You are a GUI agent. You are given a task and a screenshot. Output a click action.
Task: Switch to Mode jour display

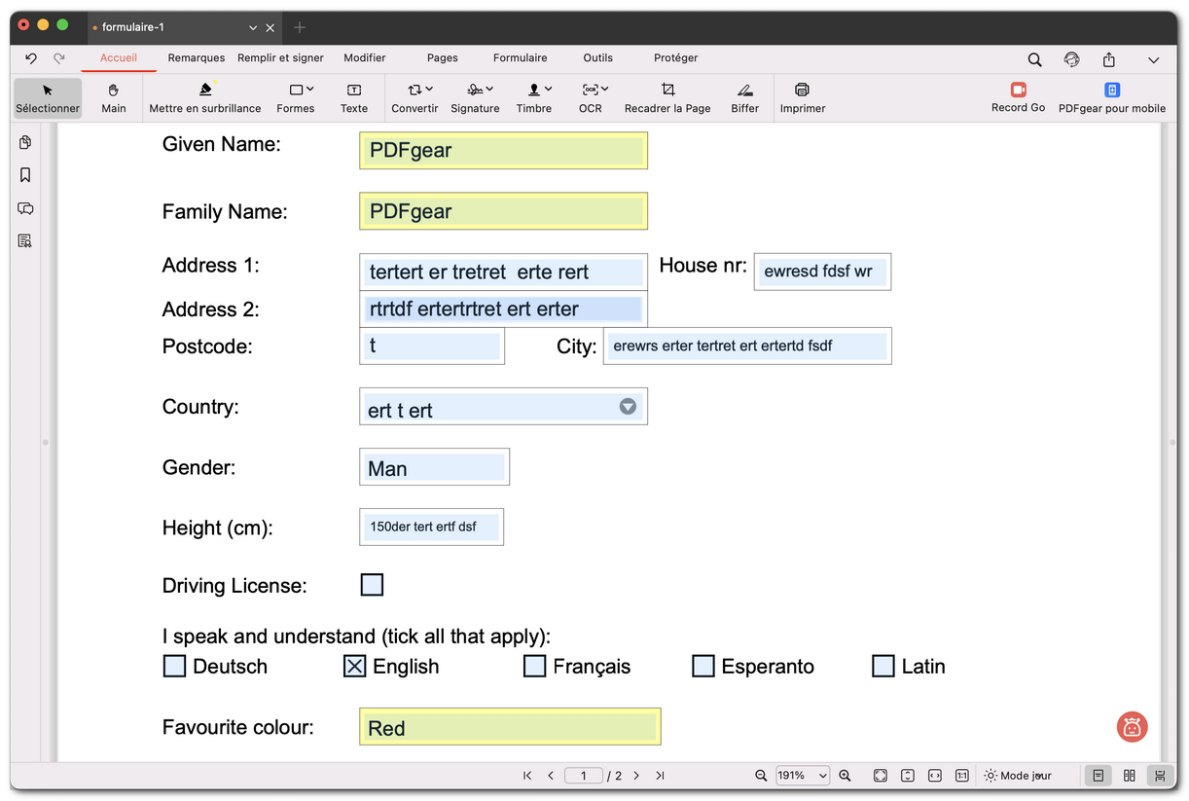(x=1018, y=775)
